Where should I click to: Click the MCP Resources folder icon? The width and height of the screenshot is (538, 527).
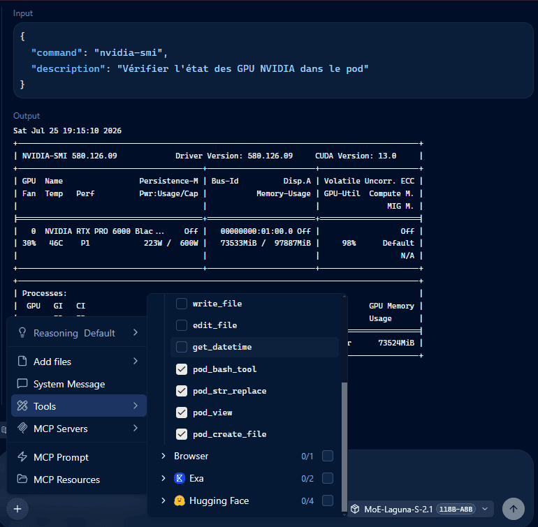22,479
